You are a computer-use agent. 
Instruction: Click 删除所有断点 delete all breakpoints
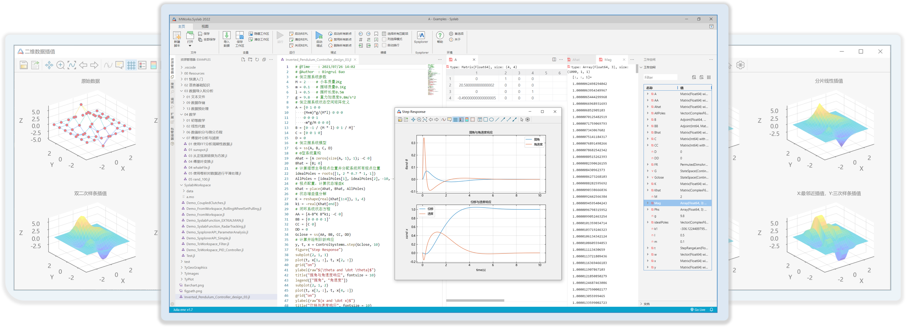pos(340,45)
